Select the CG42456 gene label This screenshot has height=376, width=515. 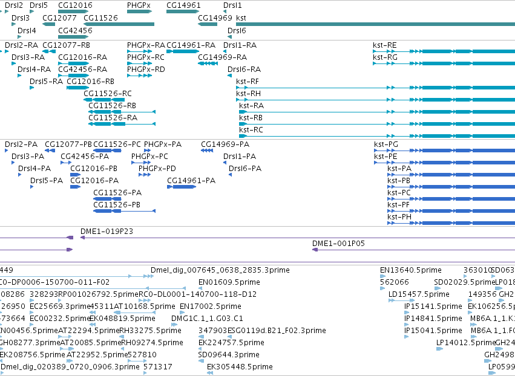coord(75,30)
